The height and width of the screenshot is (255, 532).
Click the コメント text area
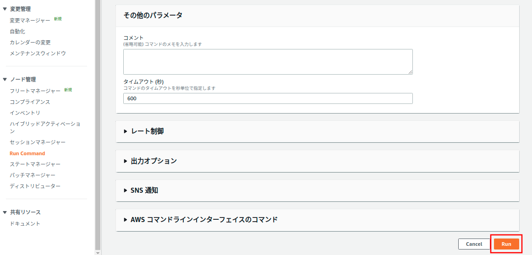pyautogui.click(x=268, y=62)
